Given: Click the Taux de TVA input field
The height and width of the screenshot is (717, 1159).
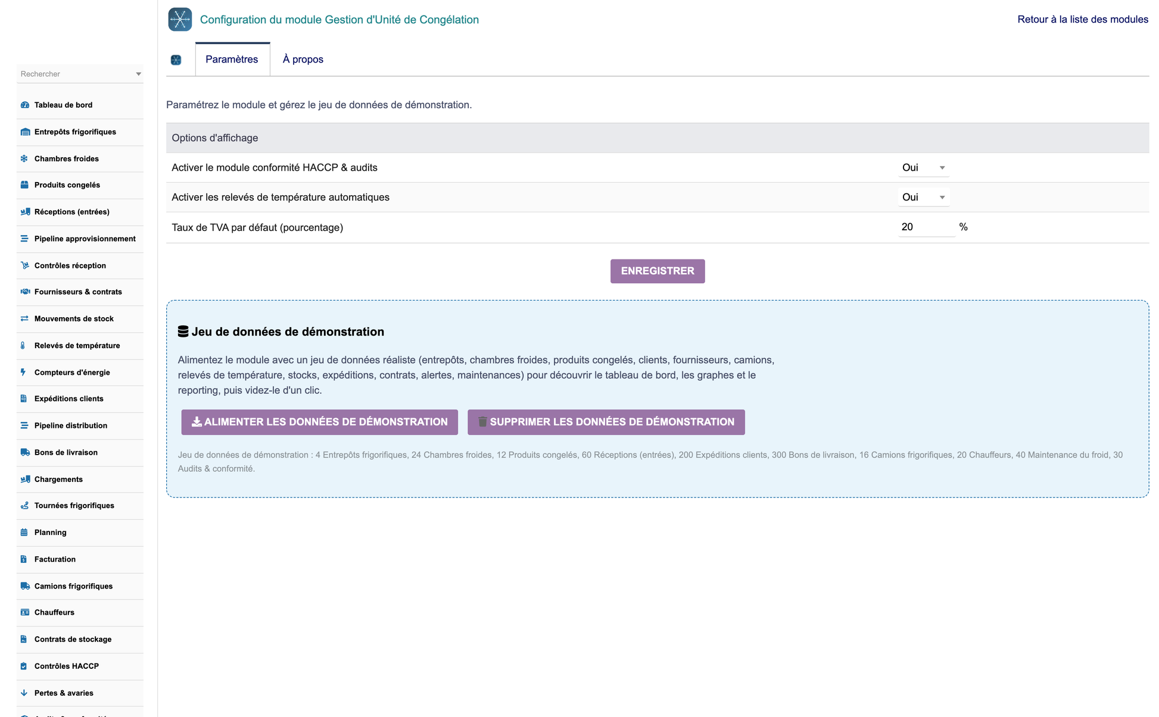Looking at the screenshot, I should [926, 227].
